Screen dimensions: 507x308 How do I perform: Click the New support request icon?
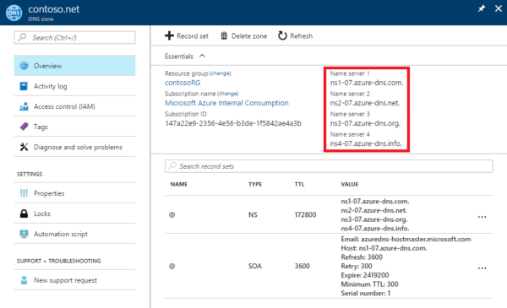(x=24, y=280)
